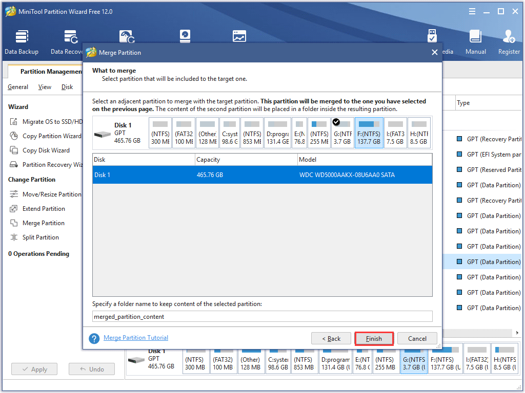Cancel the merge partition dialog
Viewport: 525px width, 393px height.
point(417,339)
